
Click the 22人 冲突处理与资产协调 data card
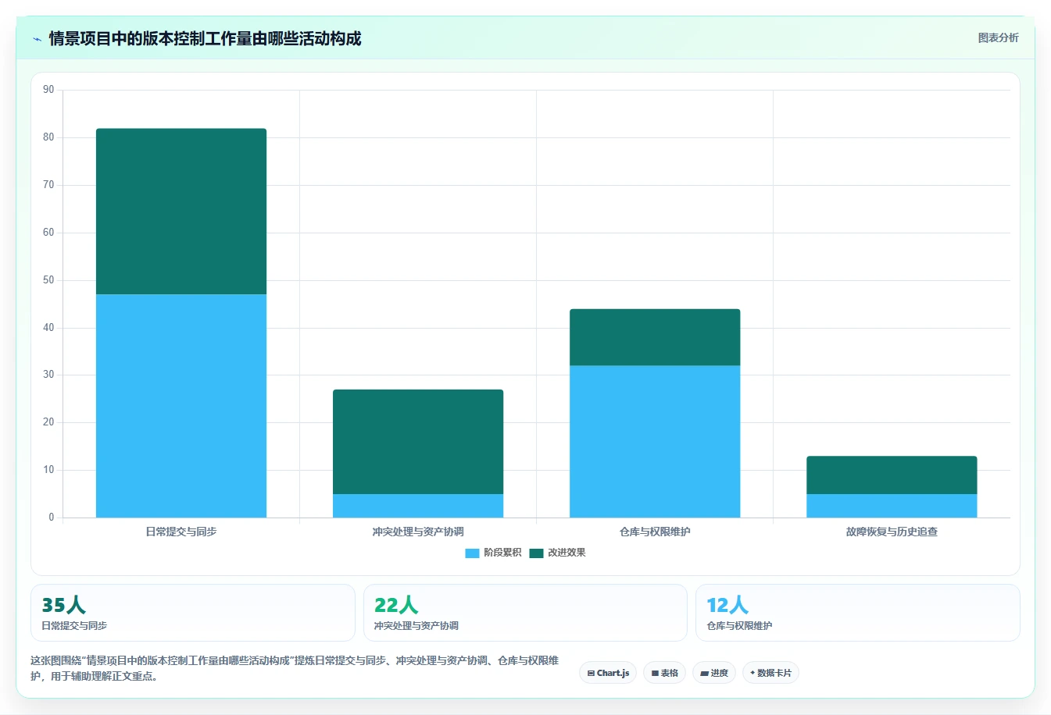(525, 613)
